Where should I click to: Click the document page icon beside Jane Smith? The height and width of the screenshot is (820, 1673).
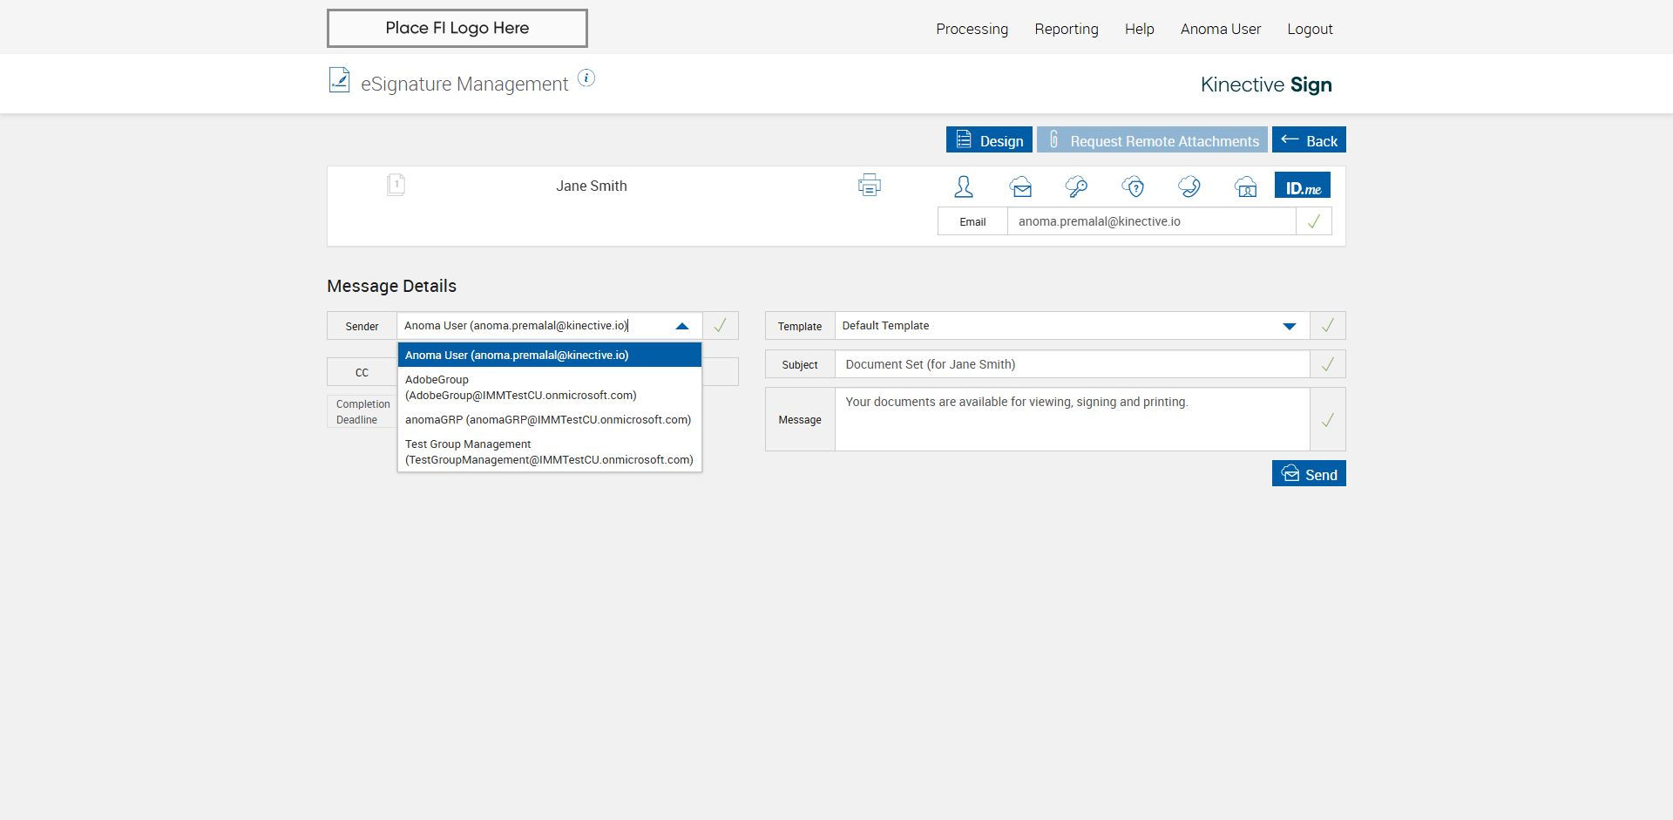[396, 185]
